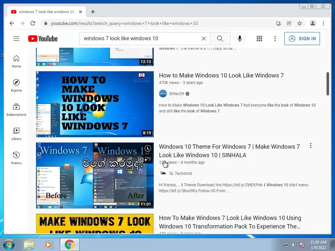This screenshot has width=335, height=251.
Task: Go to the YouTube logo home link
Action: [x=43, y=39]
